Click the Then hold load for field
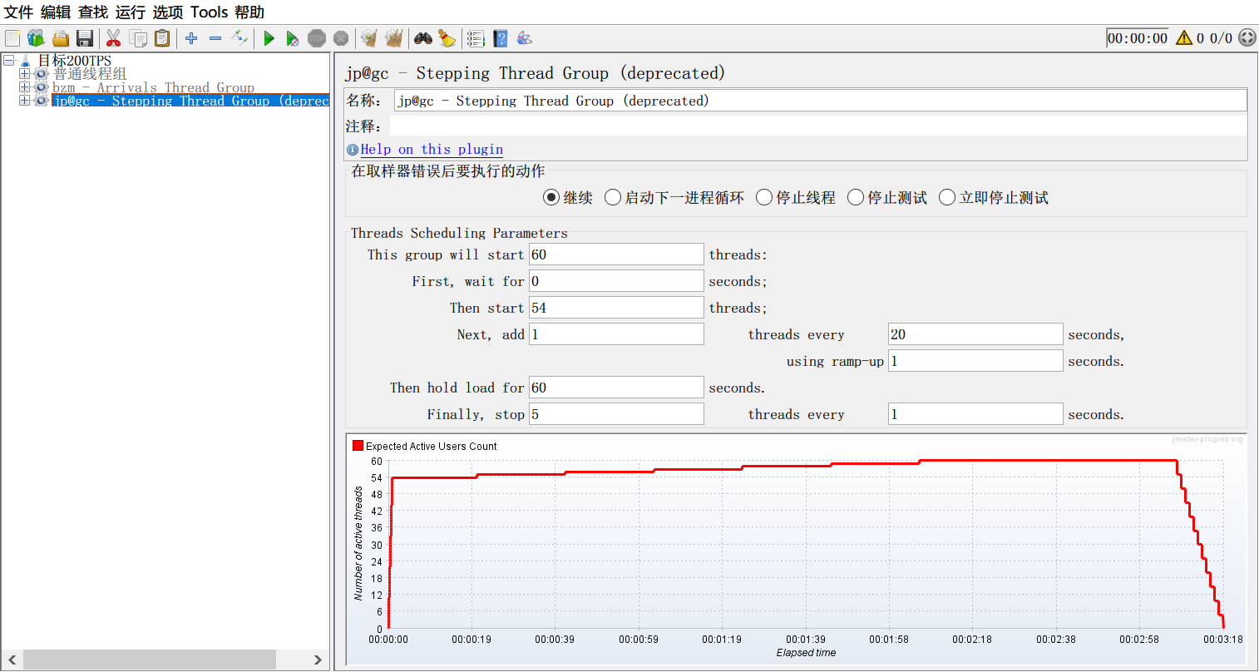 click(x=616, y=388)
